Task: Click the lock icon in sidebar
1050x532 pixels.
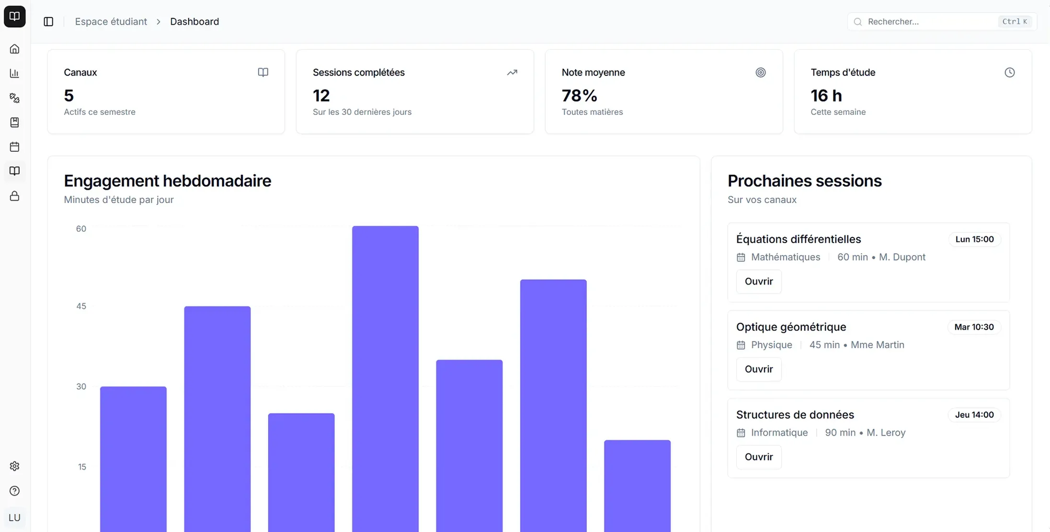Action: pyautogui.click(x=14, y=196)
